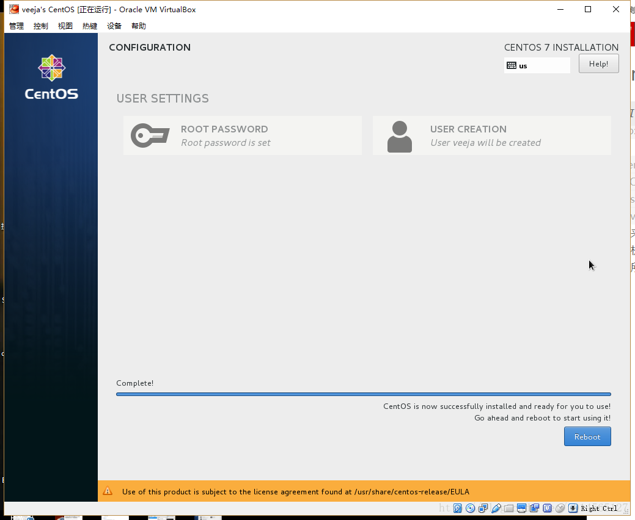This screenshot has height=520, width=635.
Task: Click the CONFIGURATION heading
Action: coord(150,48)
